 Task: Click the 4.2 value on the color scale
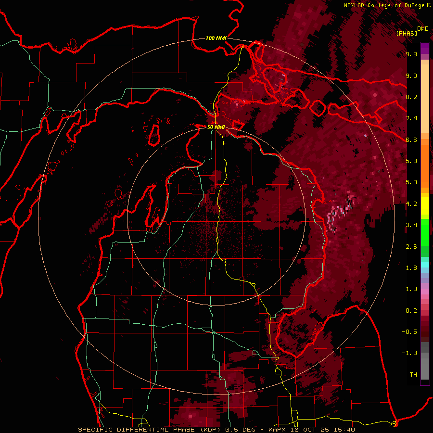(411, 204)
